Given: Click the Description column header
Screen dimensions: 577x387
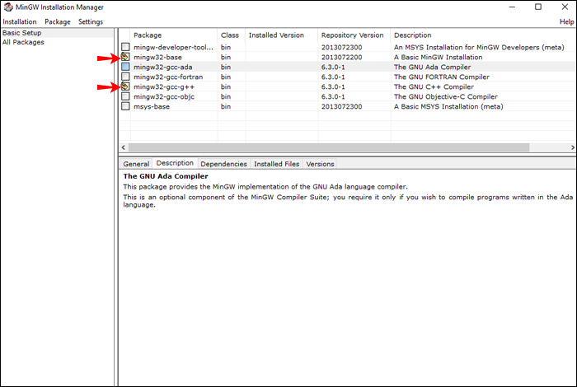Looking at the screenshot, I should coord(483,35).
